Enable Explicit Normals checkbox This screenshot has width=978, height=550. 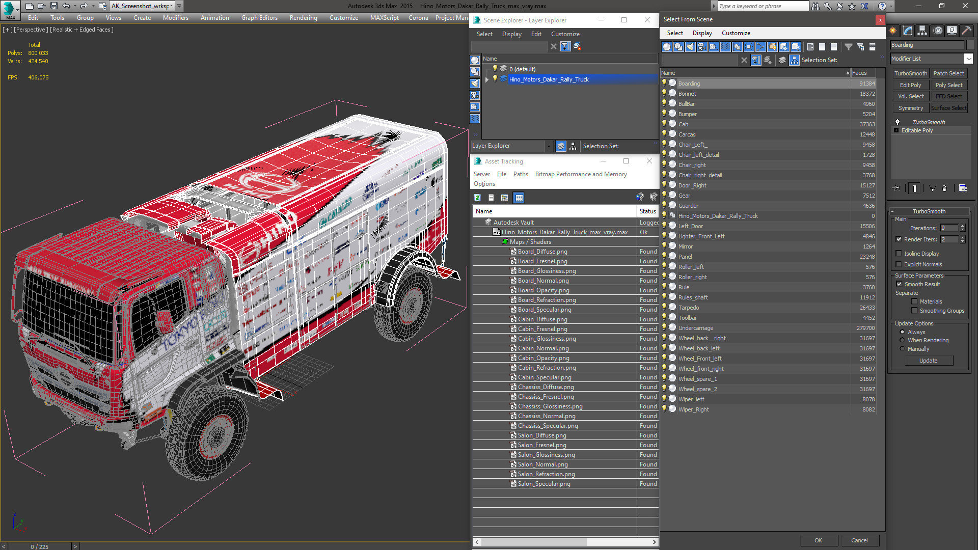[899, 264]
